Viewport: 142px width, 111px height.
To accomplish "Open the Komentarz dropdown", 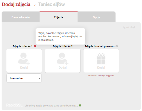I will pyautogui.click(x=24, y=78).
